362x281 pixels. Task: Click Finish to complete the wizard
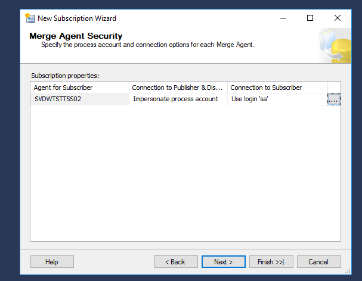pyautogui.click(x=271, y=261)
